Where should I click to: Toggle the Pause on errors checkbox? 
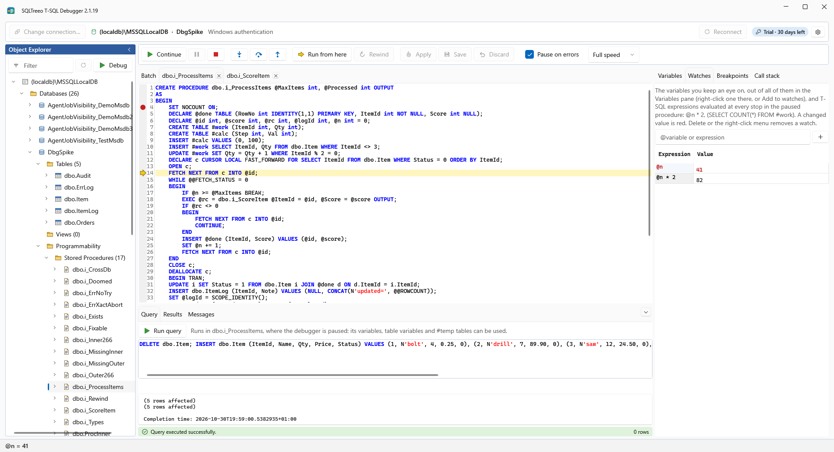point(529,54)
